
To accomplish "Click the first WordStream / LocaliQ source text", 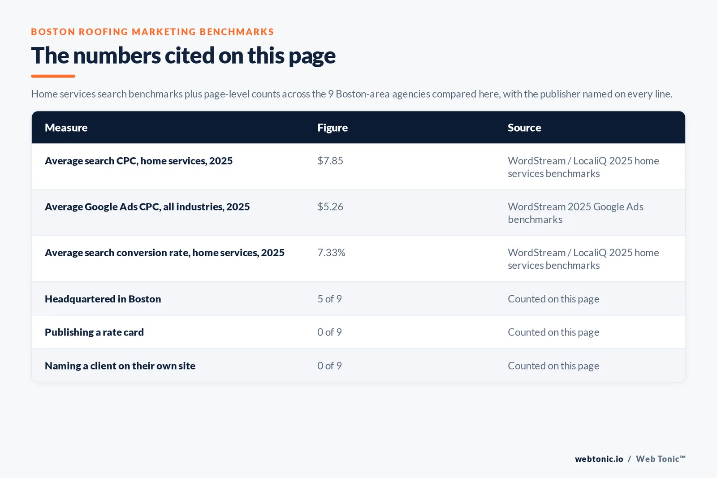I will point(583,167).
